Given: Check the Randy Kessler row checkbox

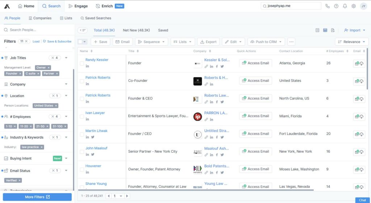Looking at the screenshot, I should tap(82, 64).
